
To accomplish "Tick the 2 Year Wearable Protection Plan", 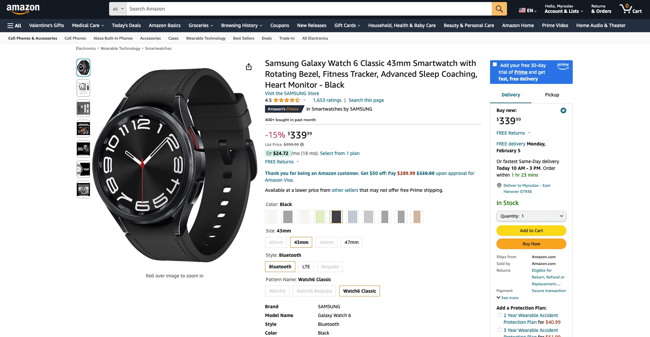I will click(x=500, y=315).
